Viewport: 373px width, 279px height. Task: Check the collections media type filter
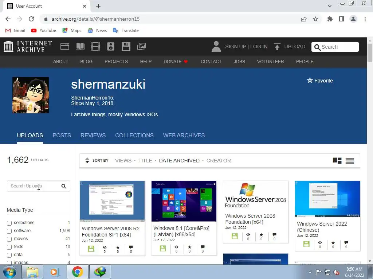9,223
